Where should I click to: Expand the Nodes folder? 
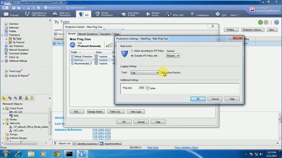click(4, 119)
